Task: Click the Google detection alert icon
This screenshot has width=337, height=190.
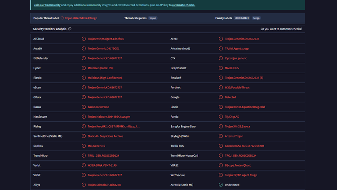Action: point(221,97)
